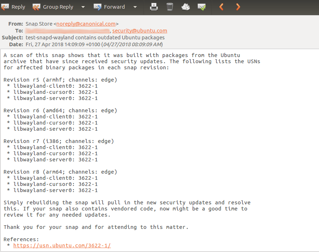
Task: Click the 'Snap Store' sender name
Action: pyautogui.click(x=39, y=24)
